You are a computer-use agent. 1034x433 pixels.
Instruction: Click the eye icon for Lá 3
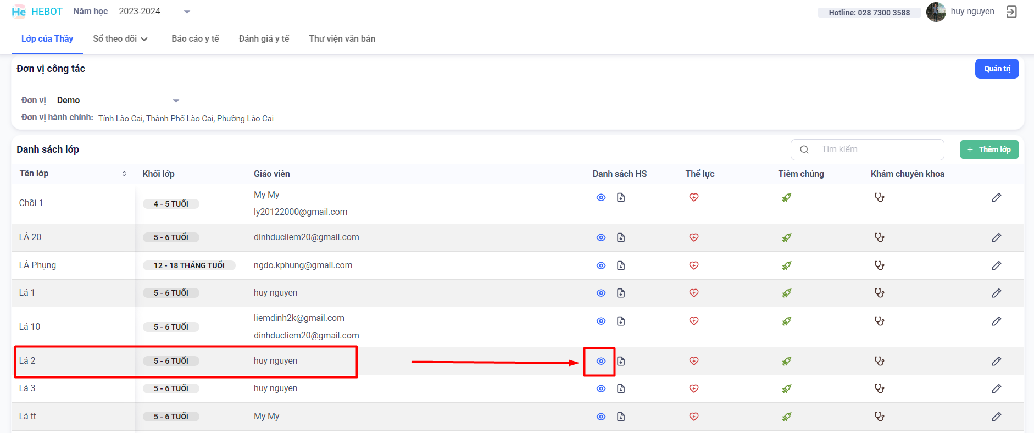coord(601,388)
